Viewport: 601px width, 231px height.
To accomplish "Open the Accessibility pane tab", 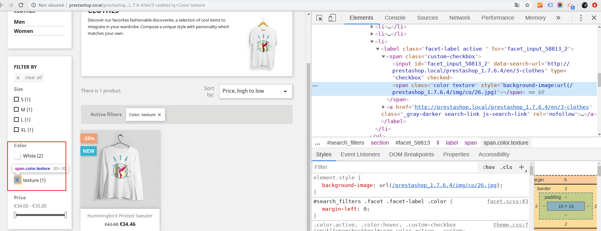I will point(494,154).
